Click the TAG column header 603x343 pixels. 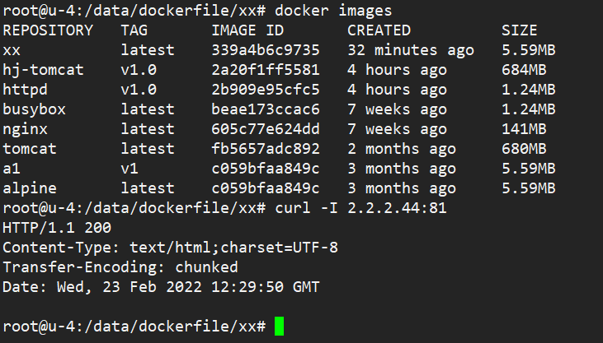coord(134,30)
